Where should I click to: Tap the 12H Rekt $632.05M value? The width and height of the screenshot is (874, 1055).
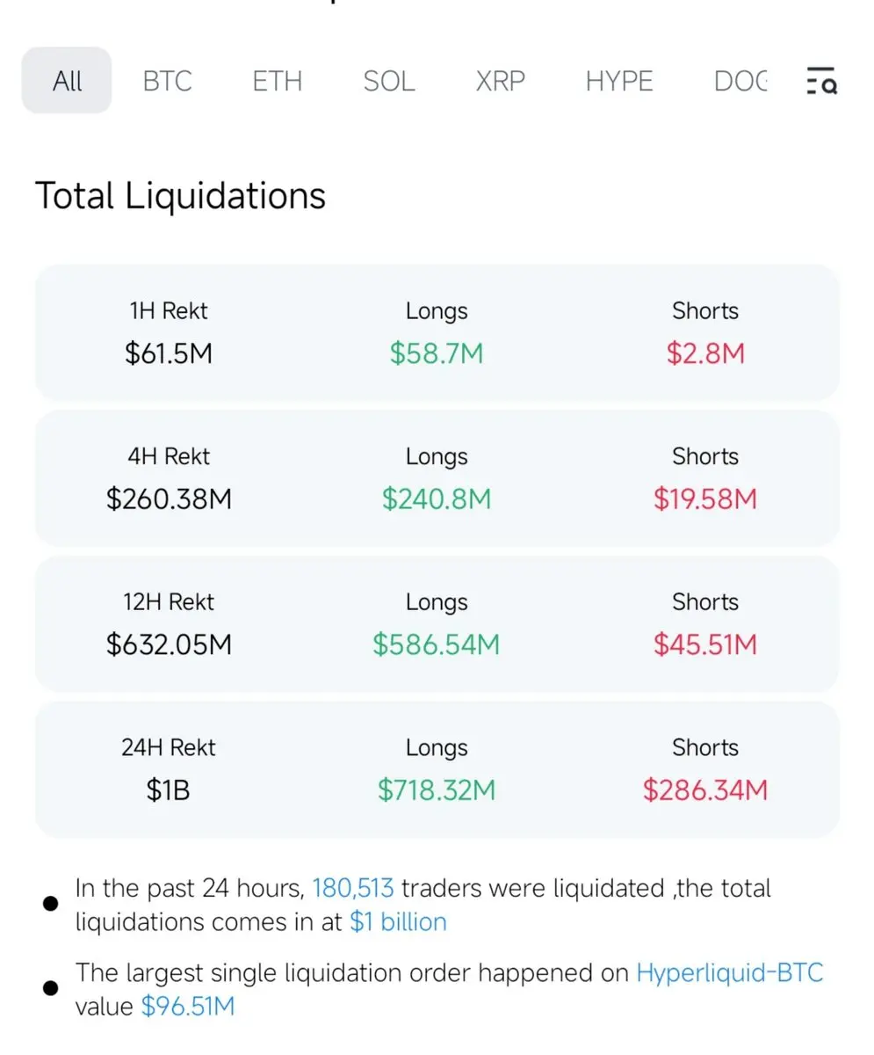pos(168,644)
